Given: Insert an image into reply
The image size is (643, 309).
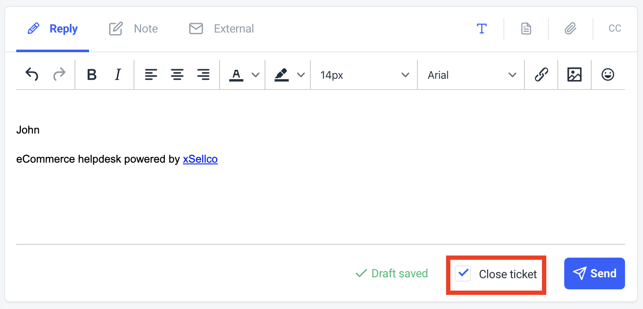Looking at the screenshot, I should 575,75.
